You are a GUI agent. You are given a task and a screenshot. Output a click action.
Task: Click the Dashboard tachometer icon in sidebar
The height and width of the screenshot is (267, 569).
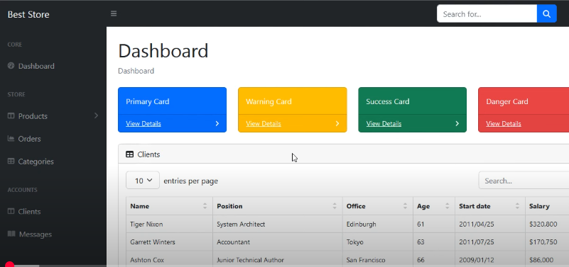coord(11,65)
